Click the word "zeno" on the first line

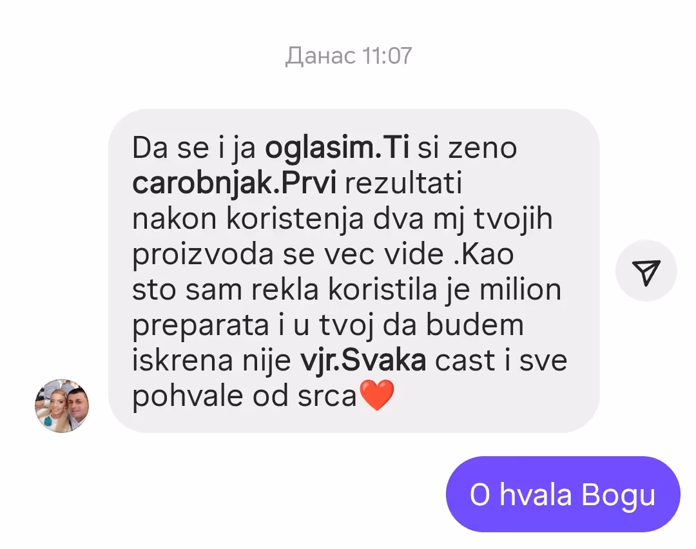click(x=483, y=148)
